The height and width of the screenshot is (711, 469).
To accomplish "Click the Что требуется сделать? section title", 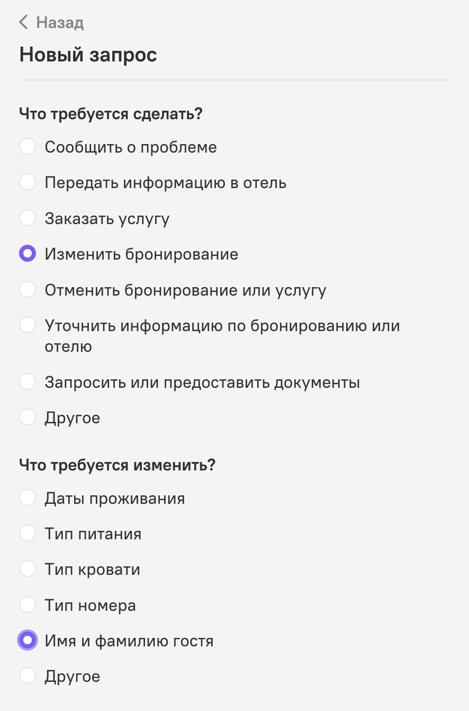I will pos(111,114).
